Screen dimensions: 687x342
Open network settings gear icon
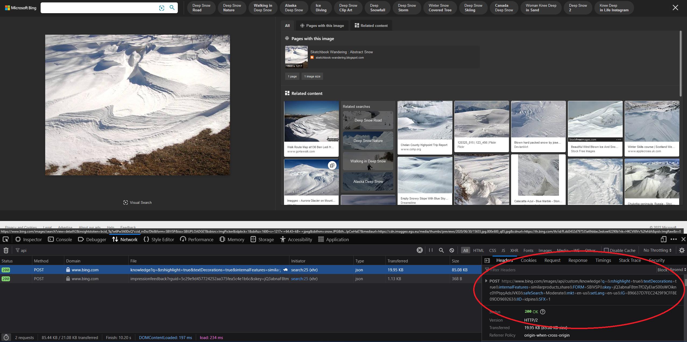pos(682,250)
